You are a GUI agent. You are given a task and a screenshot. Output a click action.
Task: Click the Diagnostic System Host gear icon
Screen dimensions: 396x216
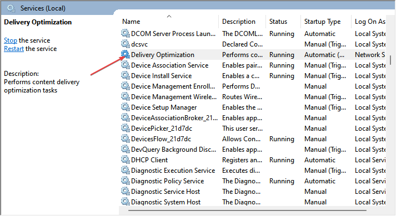[126, 202]
